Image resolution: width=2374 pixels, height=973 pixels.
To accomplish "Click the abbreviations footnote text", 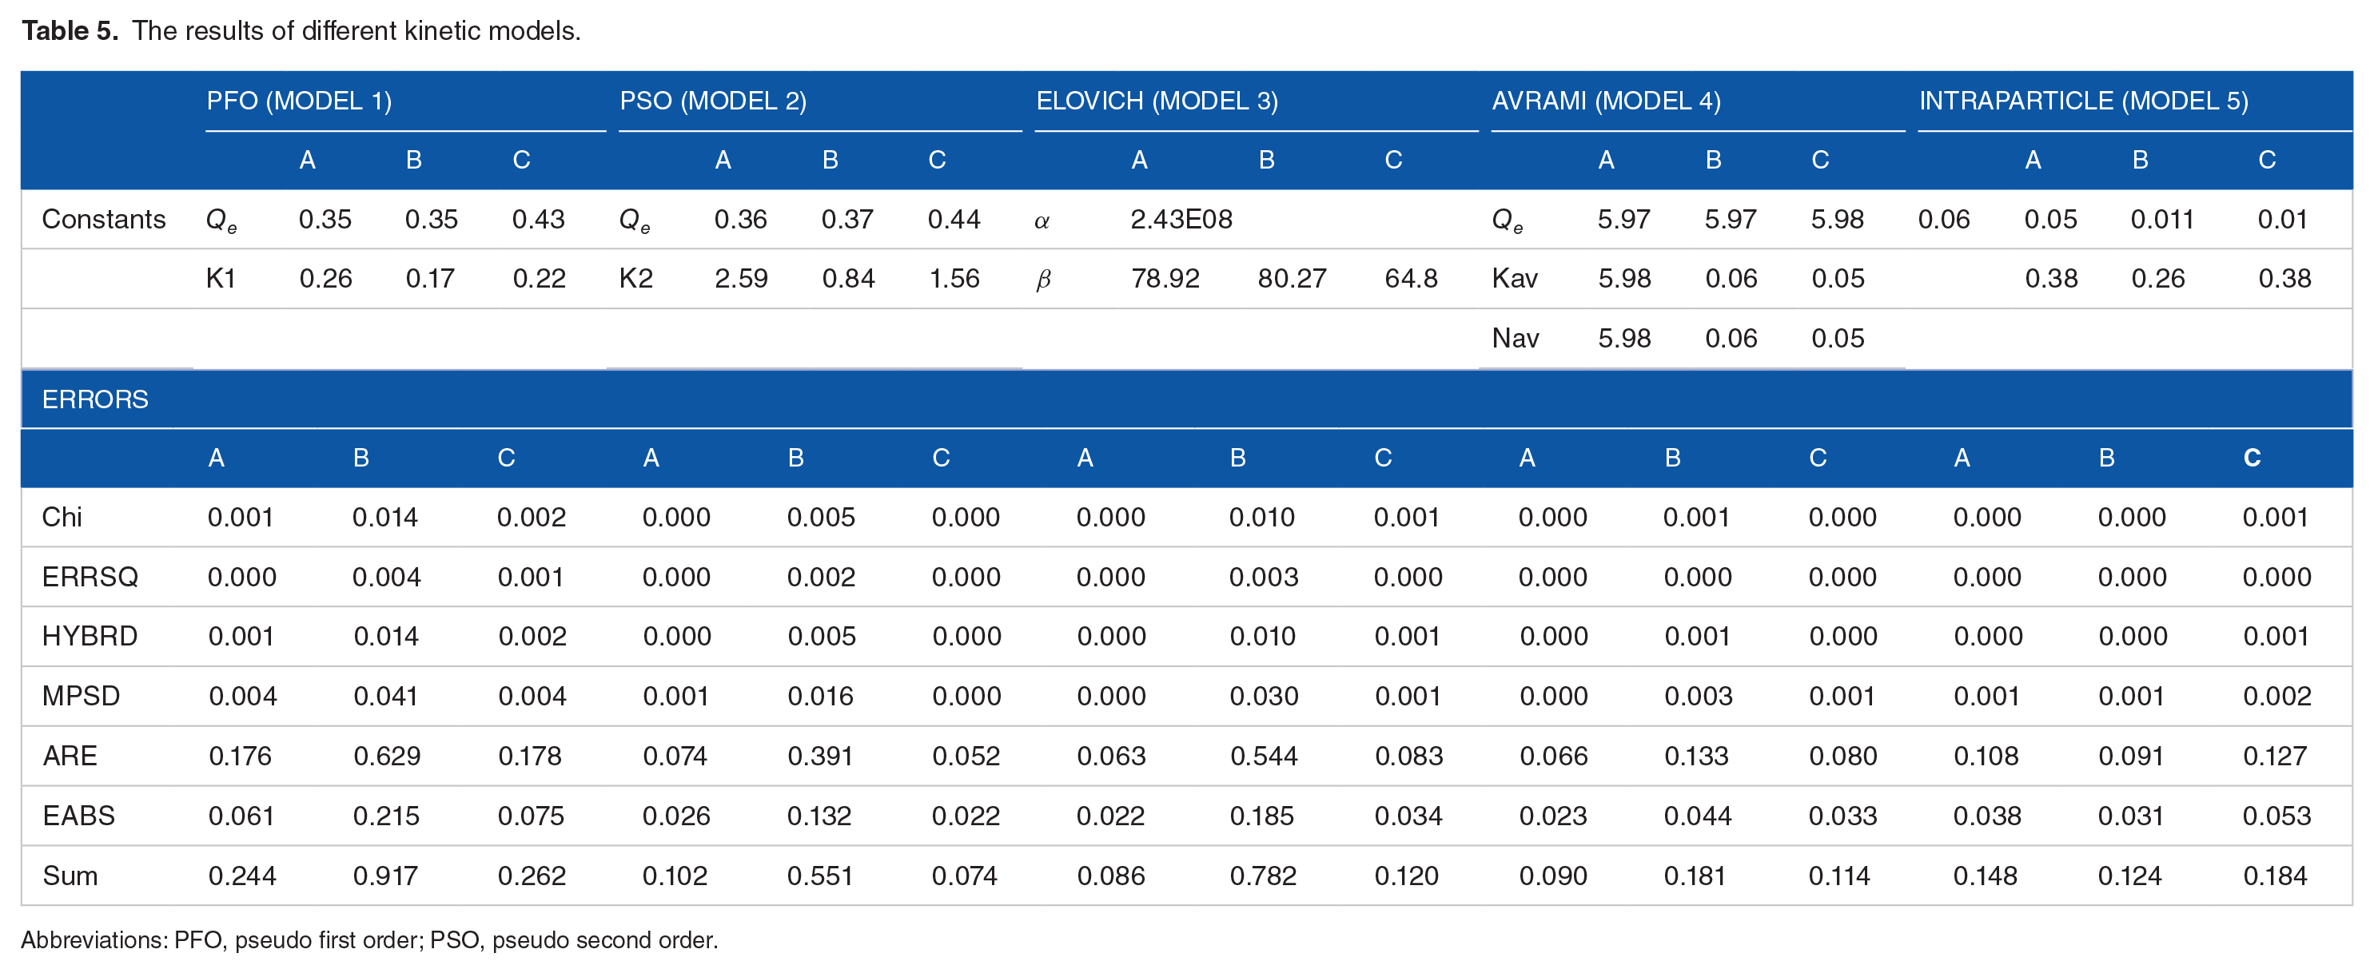I will 368,939.
